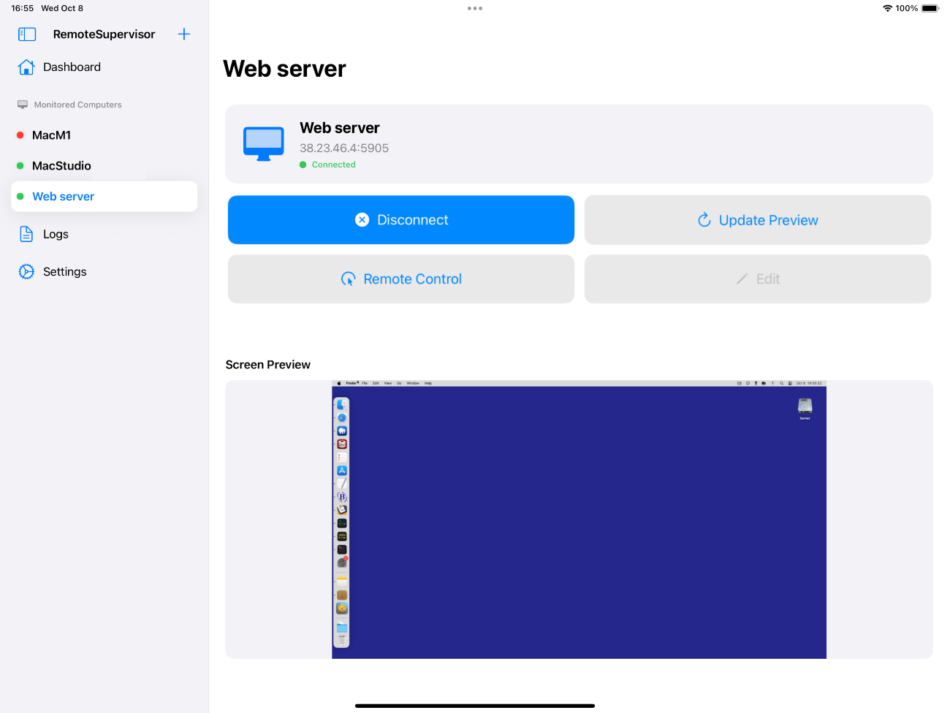This screenshot has height=713, width=950.
Task: Tap the blue monitor icon in header card
Action: pyautogui.click(x=263, y=143)
